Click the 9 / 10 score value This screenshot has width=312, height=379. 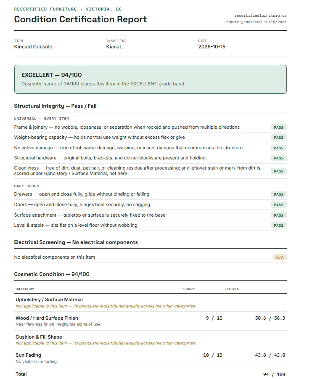click(x=214, y=318)
